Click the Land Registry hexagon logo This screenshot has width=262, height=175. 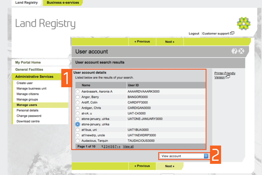(243, 24)
